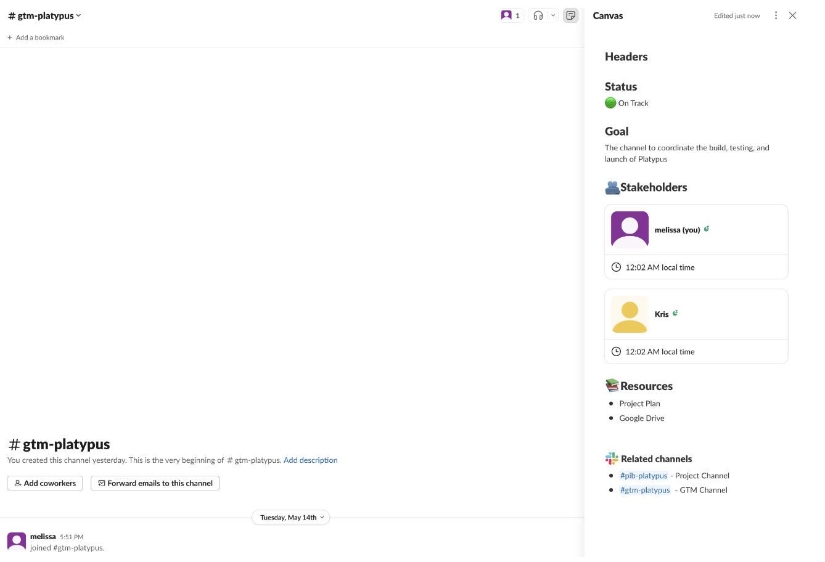Viewport: 825px width, 562px height.
Task: Open the canvas three-dot options menu
Action: pyautogui.click(x=776, y=15)
